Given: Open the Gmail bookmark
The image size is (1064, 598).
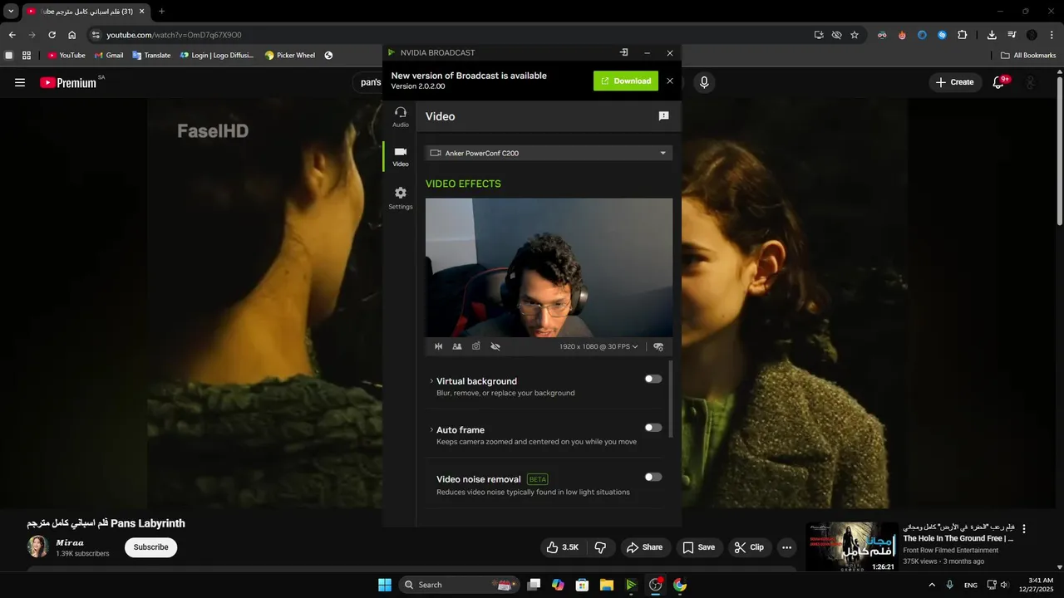Looking at the screenshot, I should click(x=109, y=56).
